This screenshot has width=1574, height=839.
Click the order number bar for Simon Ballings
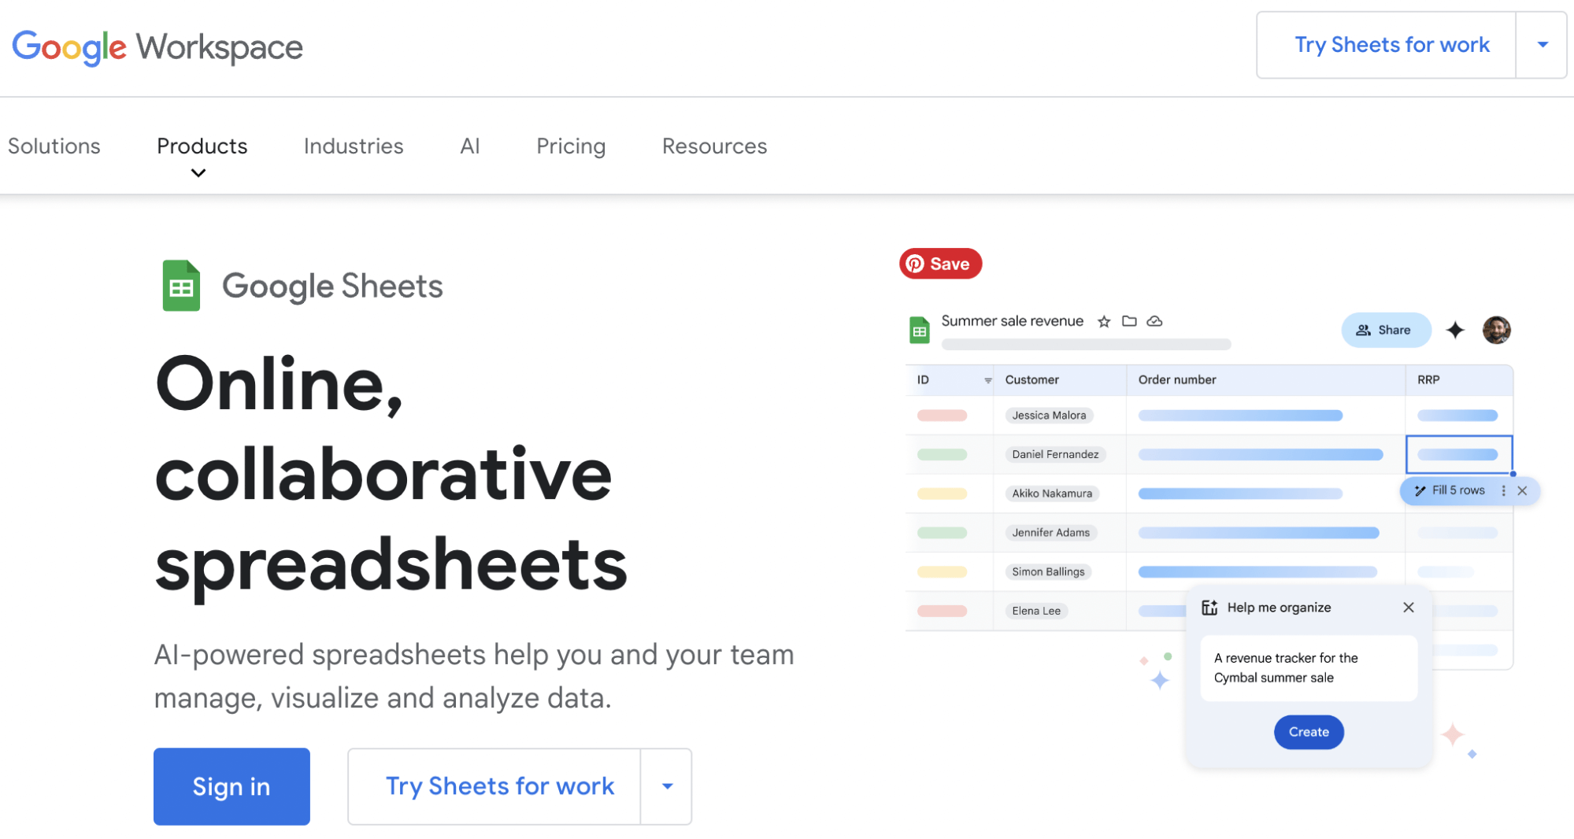click(1257, 571)
